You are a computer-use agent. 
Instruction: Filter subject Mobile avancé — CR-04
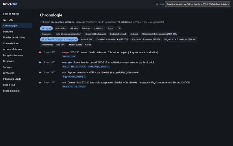[x=80, y=45]
